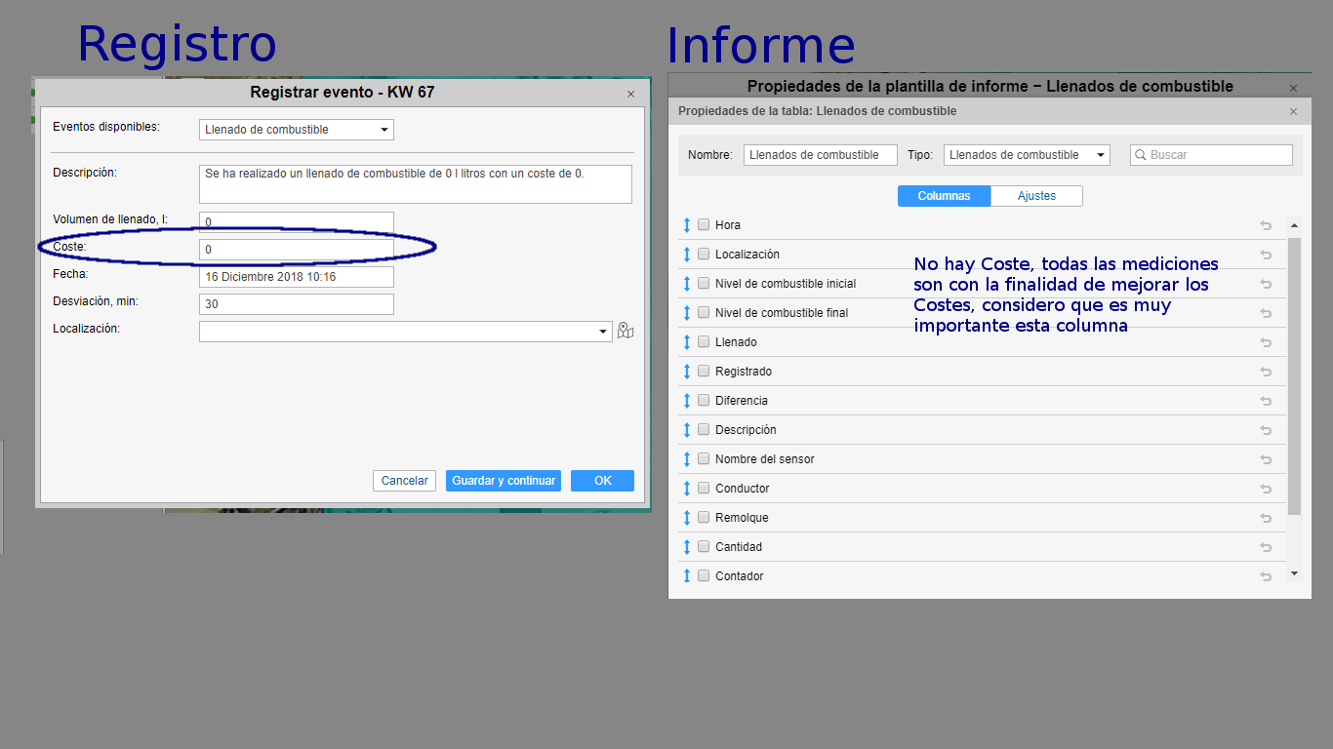1333x749 pixels.
Task: Open the Localización combo box arrow
Action: coord(603,333)
